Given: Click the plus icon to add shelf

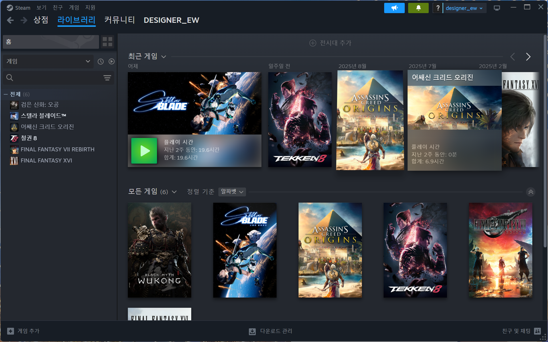Looking at the screenshot, I should pos(313,43).
